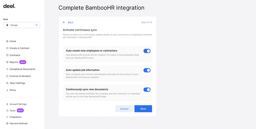Disable Auto create new employees toggle
This screenshot has width=256, height=129.
pyautogui.click(x=147, y=51)
